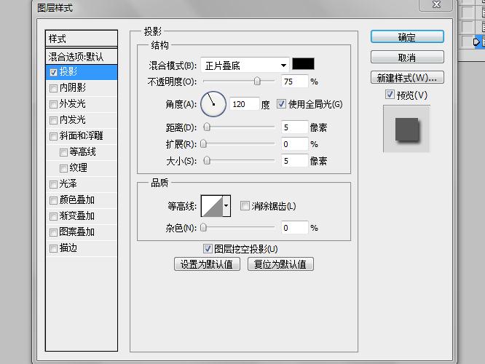Click the 不透明度 value field 75
This screenshot has width=485, height=364.
(x=295, y=82)
